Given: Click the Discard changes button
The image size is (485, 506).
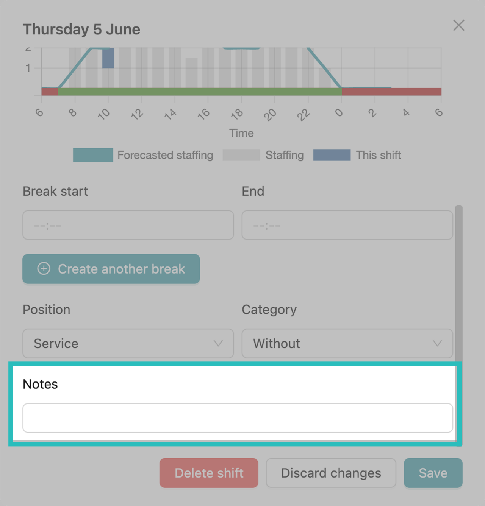Looking at the screenshot, I should click(x=331, y=473).
